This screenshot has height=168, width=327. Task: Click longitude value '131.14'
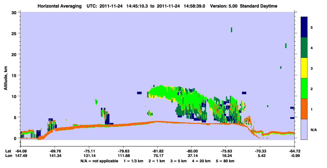coord(89,156)
